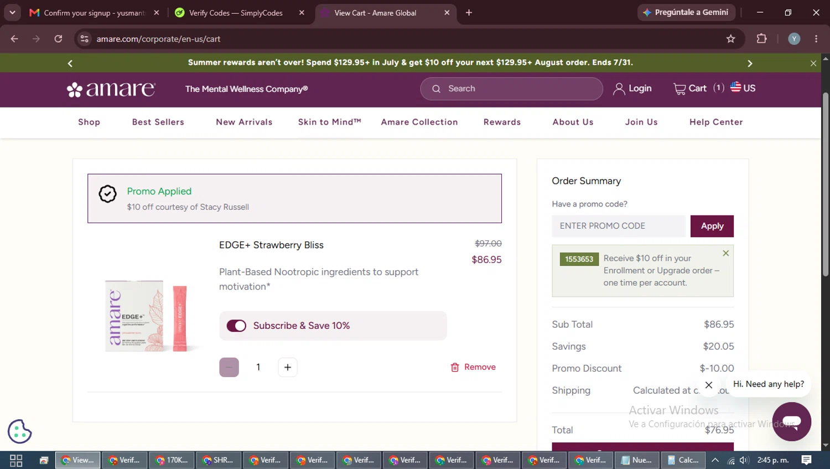Open the Cart from the header

click(698, 89)
